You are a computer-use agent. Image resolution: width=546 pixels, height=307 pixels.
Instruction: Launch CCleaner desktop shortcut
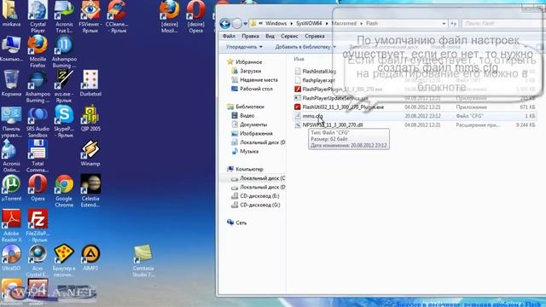(x=117, y=16)
